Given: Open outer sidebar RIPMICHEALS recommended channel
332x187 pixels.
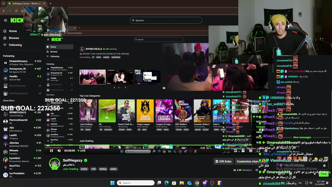Looking at the screenshot, I should click(x=22, y=114).
